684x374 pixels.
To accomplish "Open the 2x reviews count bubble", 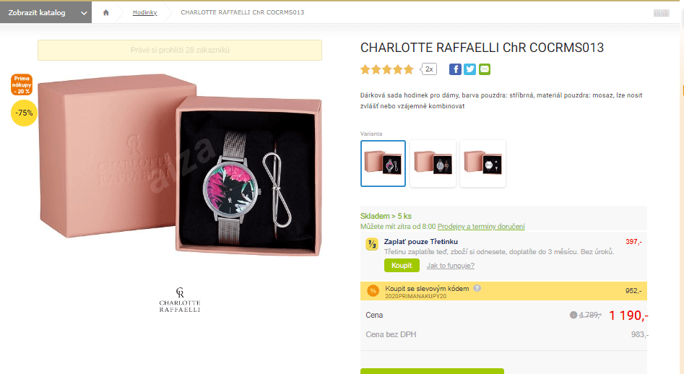I will (x=429, y=69).
